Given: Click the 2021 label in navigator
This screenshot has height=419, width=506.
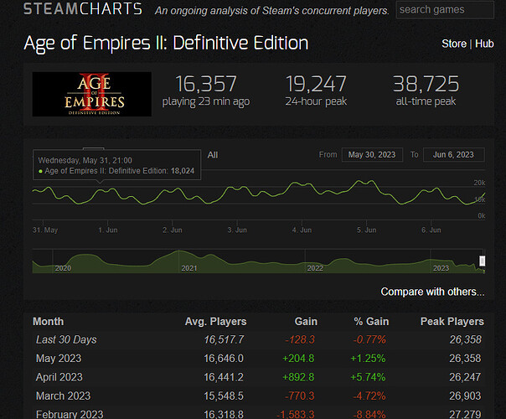Looking at the screenshot, I should (x=189, y=268).
